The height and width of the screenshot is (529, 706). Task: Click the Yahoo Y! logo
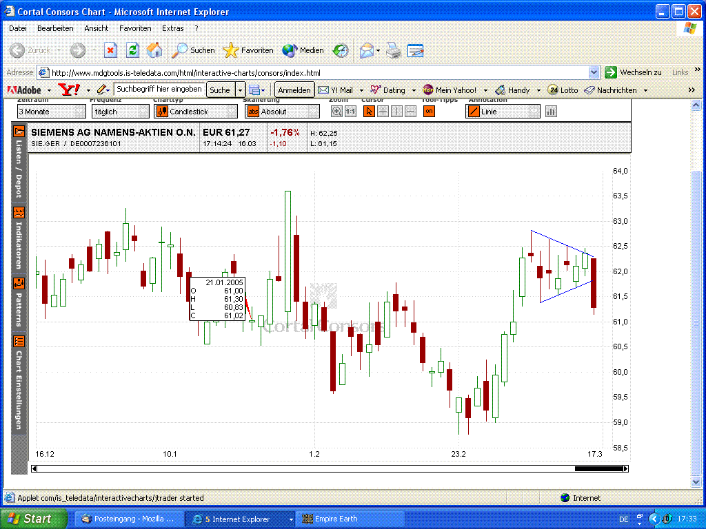[x=69, y=90]
